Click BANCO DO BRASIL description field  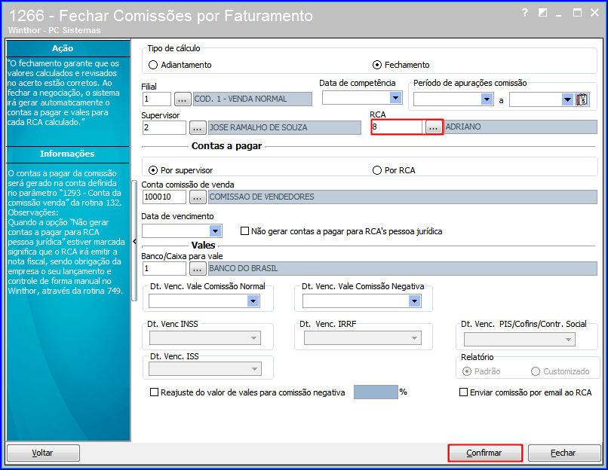tap(403, 268)
